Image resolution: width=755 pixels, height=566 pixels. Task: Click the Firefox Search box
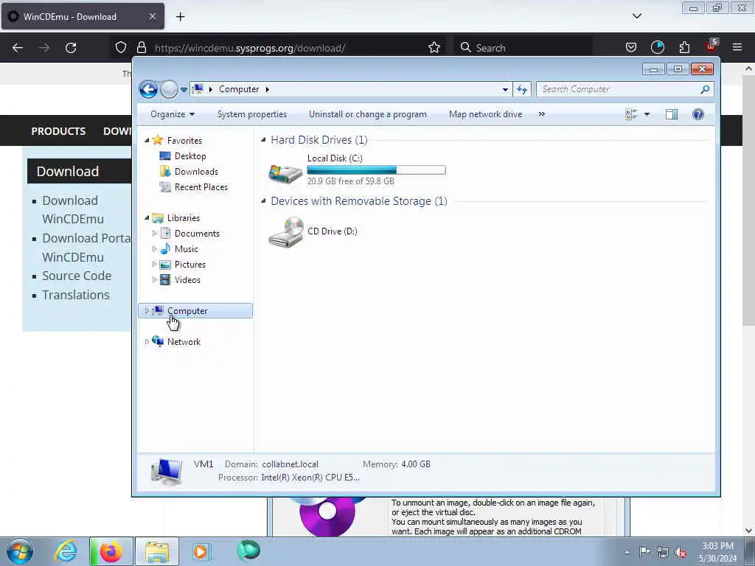click(x=523, y=48)
